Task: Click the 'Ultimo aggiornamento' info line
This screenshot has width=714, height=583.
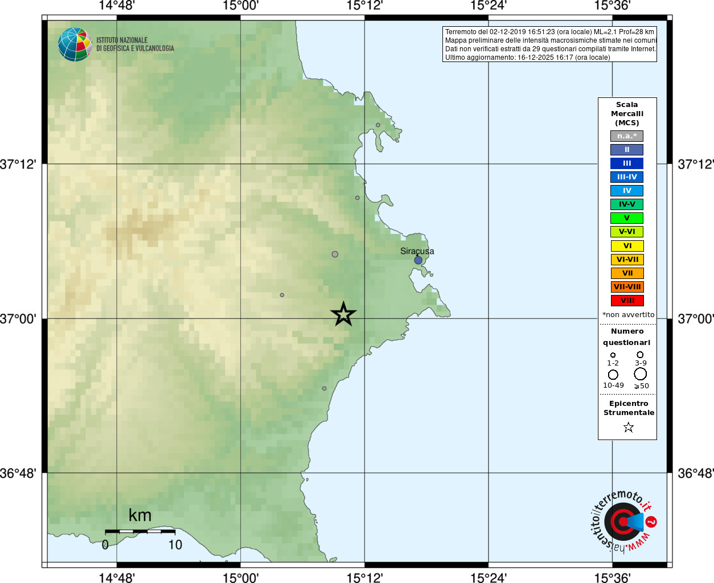Action: (x=527, y=58)
